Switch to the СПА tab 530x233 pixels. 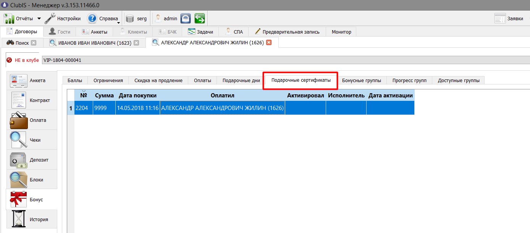(234, 32)
